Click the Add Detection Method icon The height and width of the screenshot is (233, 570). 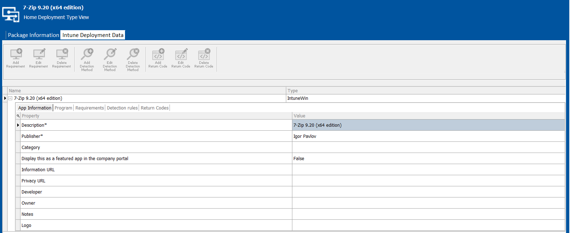(x=87, y=55)
